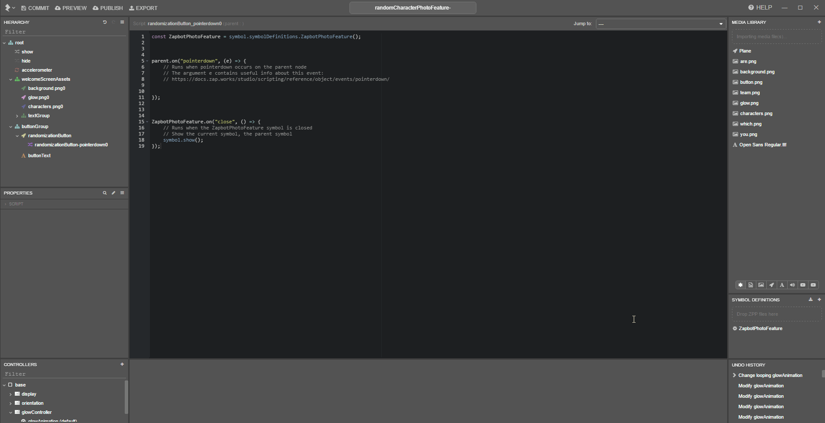
Task: Open the ZapWorks logo menu
Action: [x=10, y=8]
